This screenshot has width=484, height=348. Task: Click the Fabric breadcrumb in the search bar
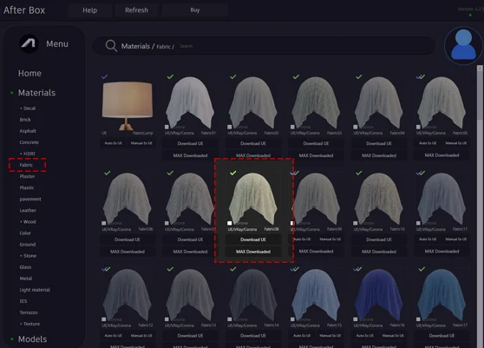tap(163, 47)
